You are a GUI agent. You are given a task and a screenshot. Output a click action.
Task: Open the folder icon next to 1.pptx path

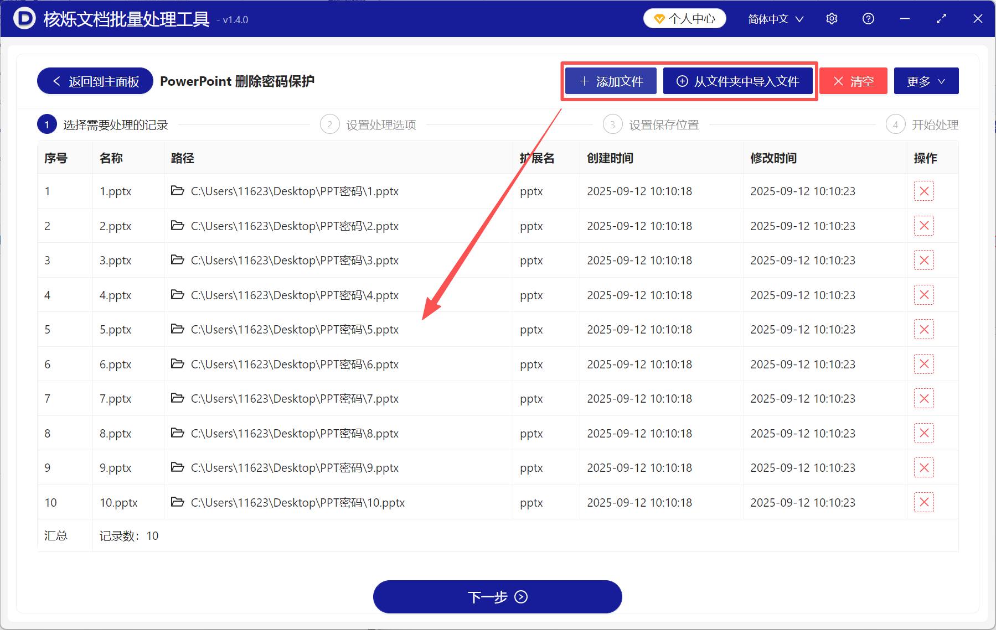pyautogui.click(x=177, y=191)
